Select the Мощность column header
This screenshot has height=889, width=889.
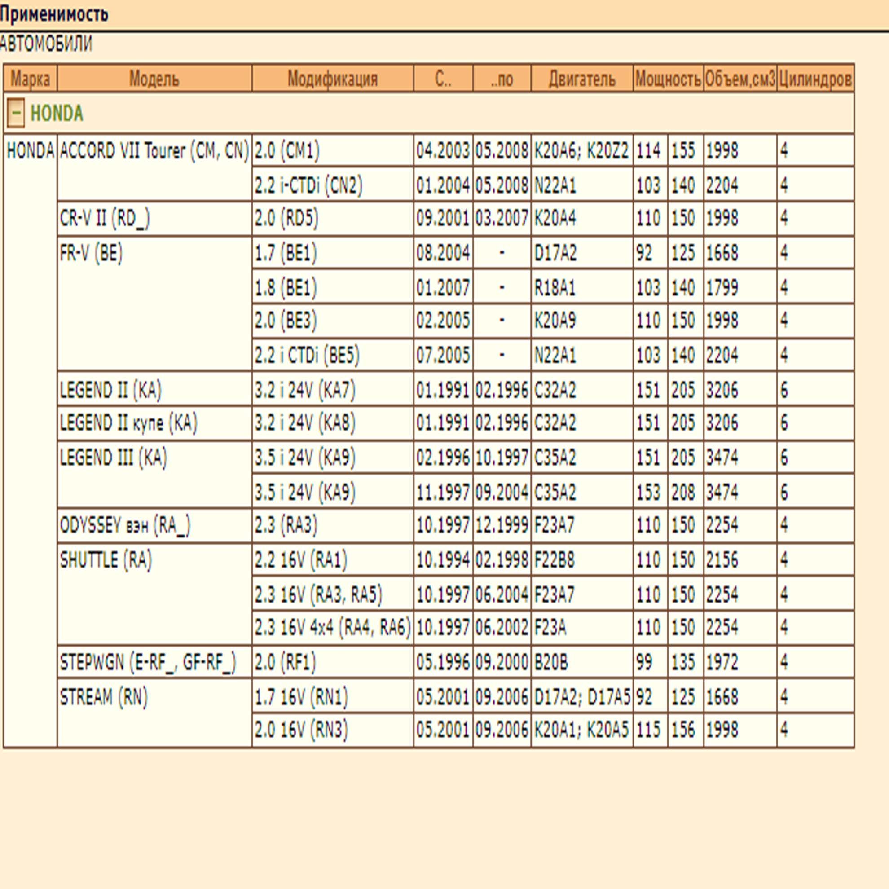point(668,79)
